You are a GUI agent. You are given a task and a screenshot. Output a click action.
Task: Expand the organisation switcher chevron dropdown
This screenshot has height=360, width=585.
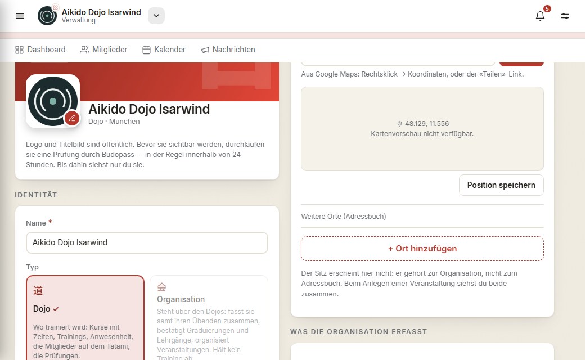tap(156, 16)
